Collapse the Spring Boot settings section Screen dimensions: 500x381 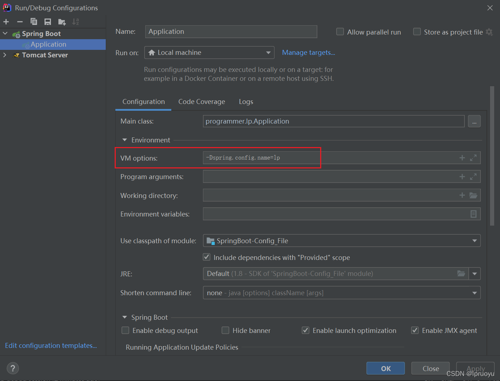pyautogui.click(x=125, y=317)
